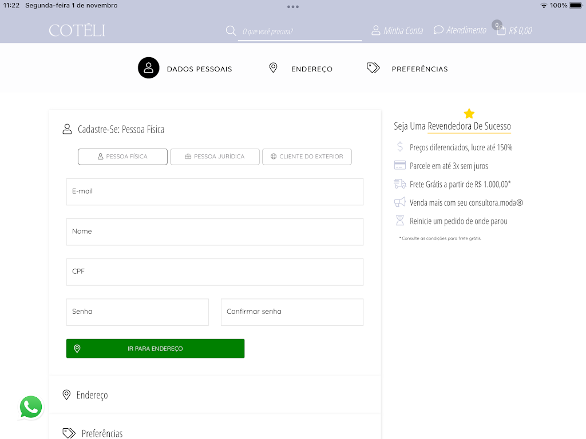Image resolution: width=586 pixels, height=439 pixels.
Task: Select the Pessoa Jurídica tab
Action: pos(215,157)
